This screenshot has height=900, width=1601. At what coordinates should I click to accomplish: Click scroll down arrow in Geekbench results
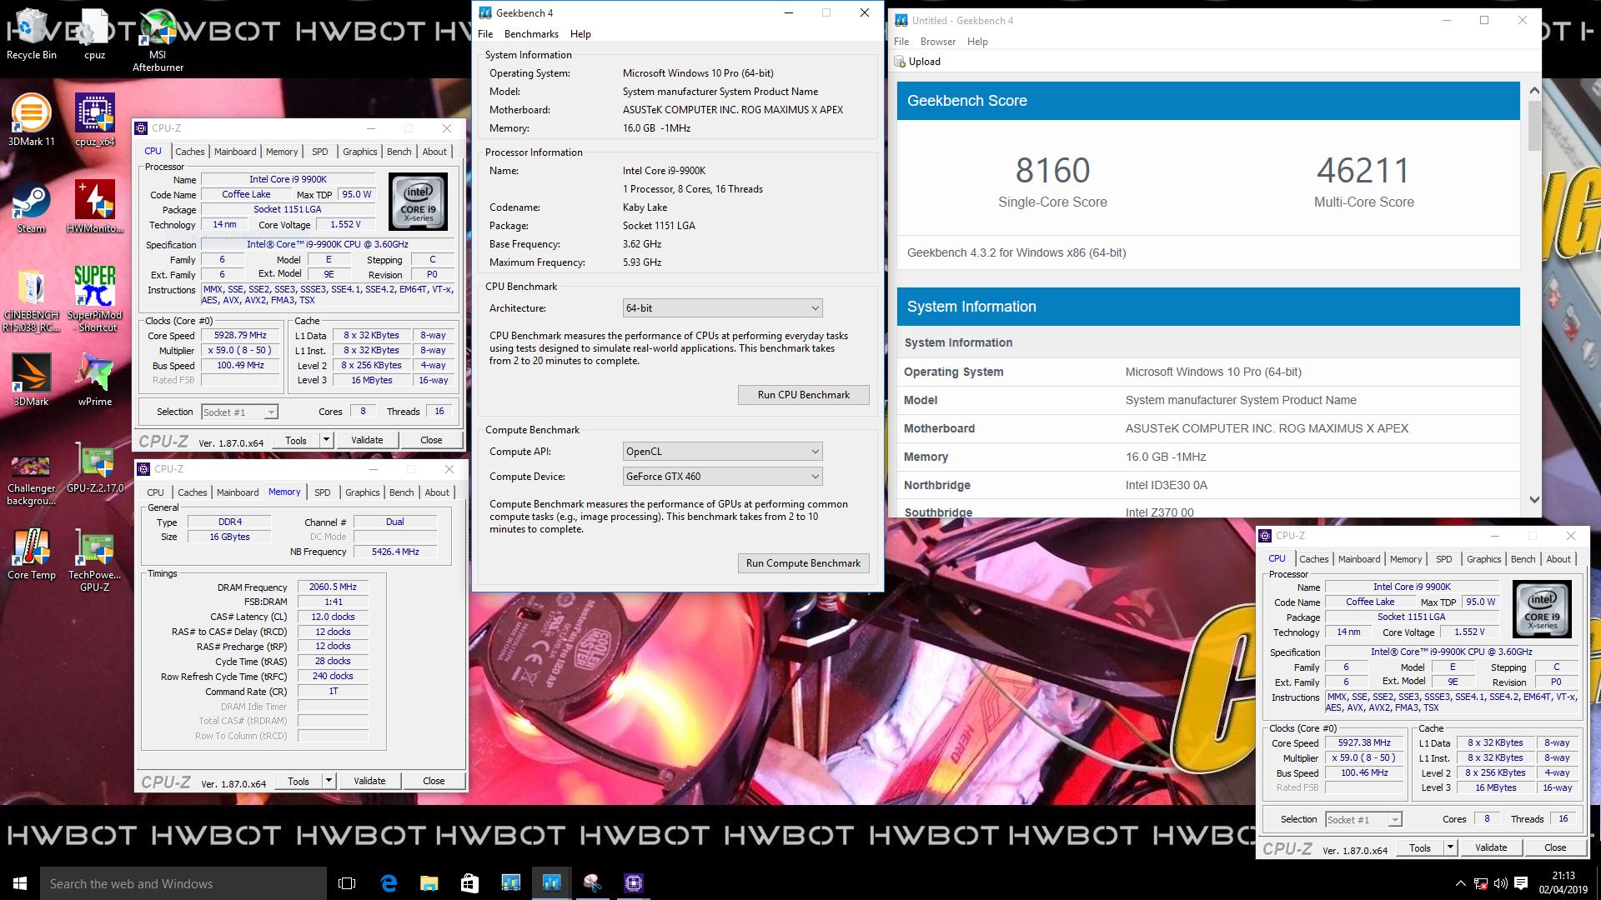pos(1534,500)
